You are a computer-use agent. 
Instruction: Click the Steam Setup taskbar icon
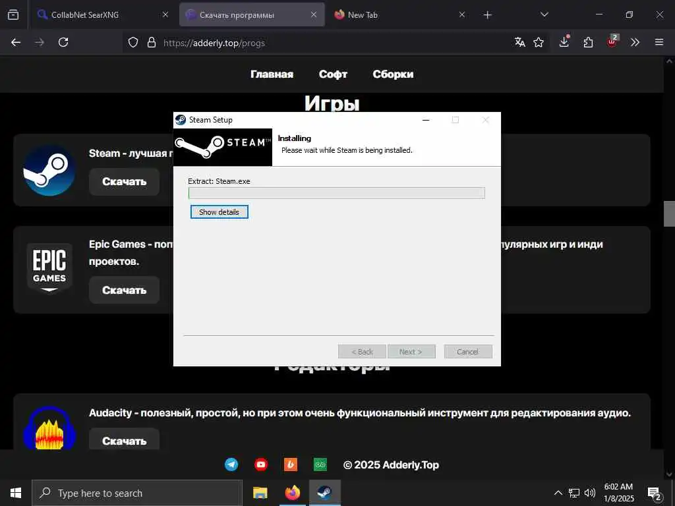[324, 493]
